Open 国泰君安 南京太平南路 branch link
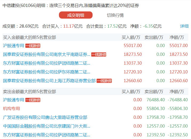This screenshot has height=139, width=191. tap(46, 54)
